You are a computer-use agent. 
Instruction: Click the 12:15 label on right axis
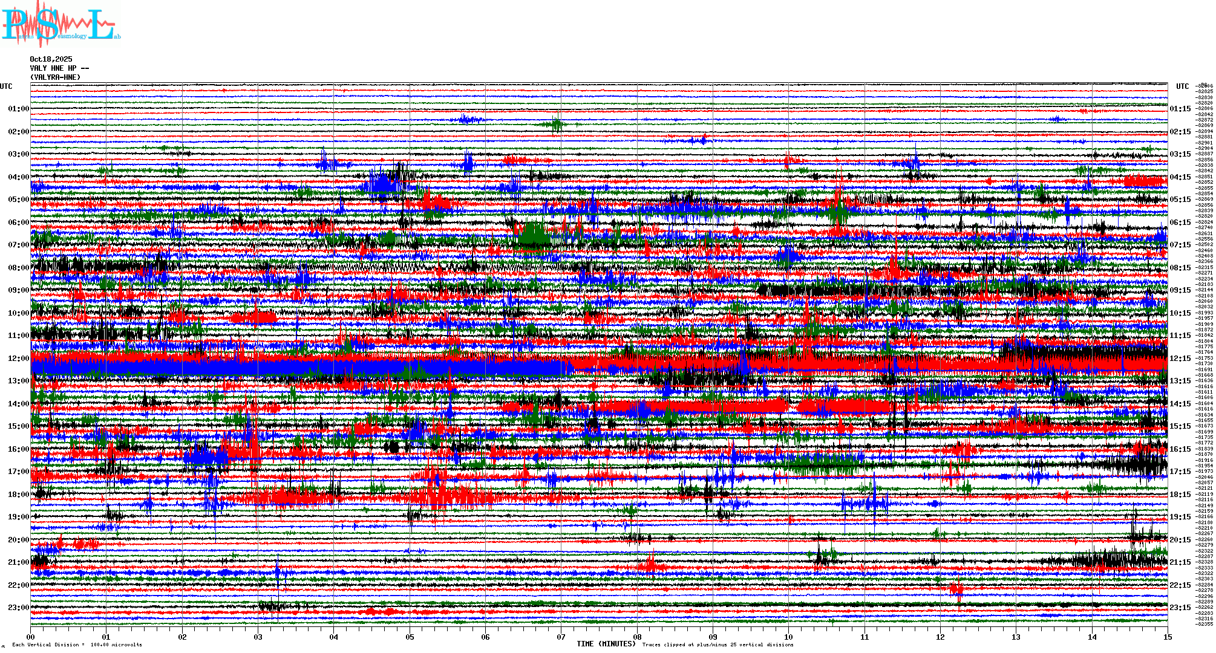(1180, 359)
